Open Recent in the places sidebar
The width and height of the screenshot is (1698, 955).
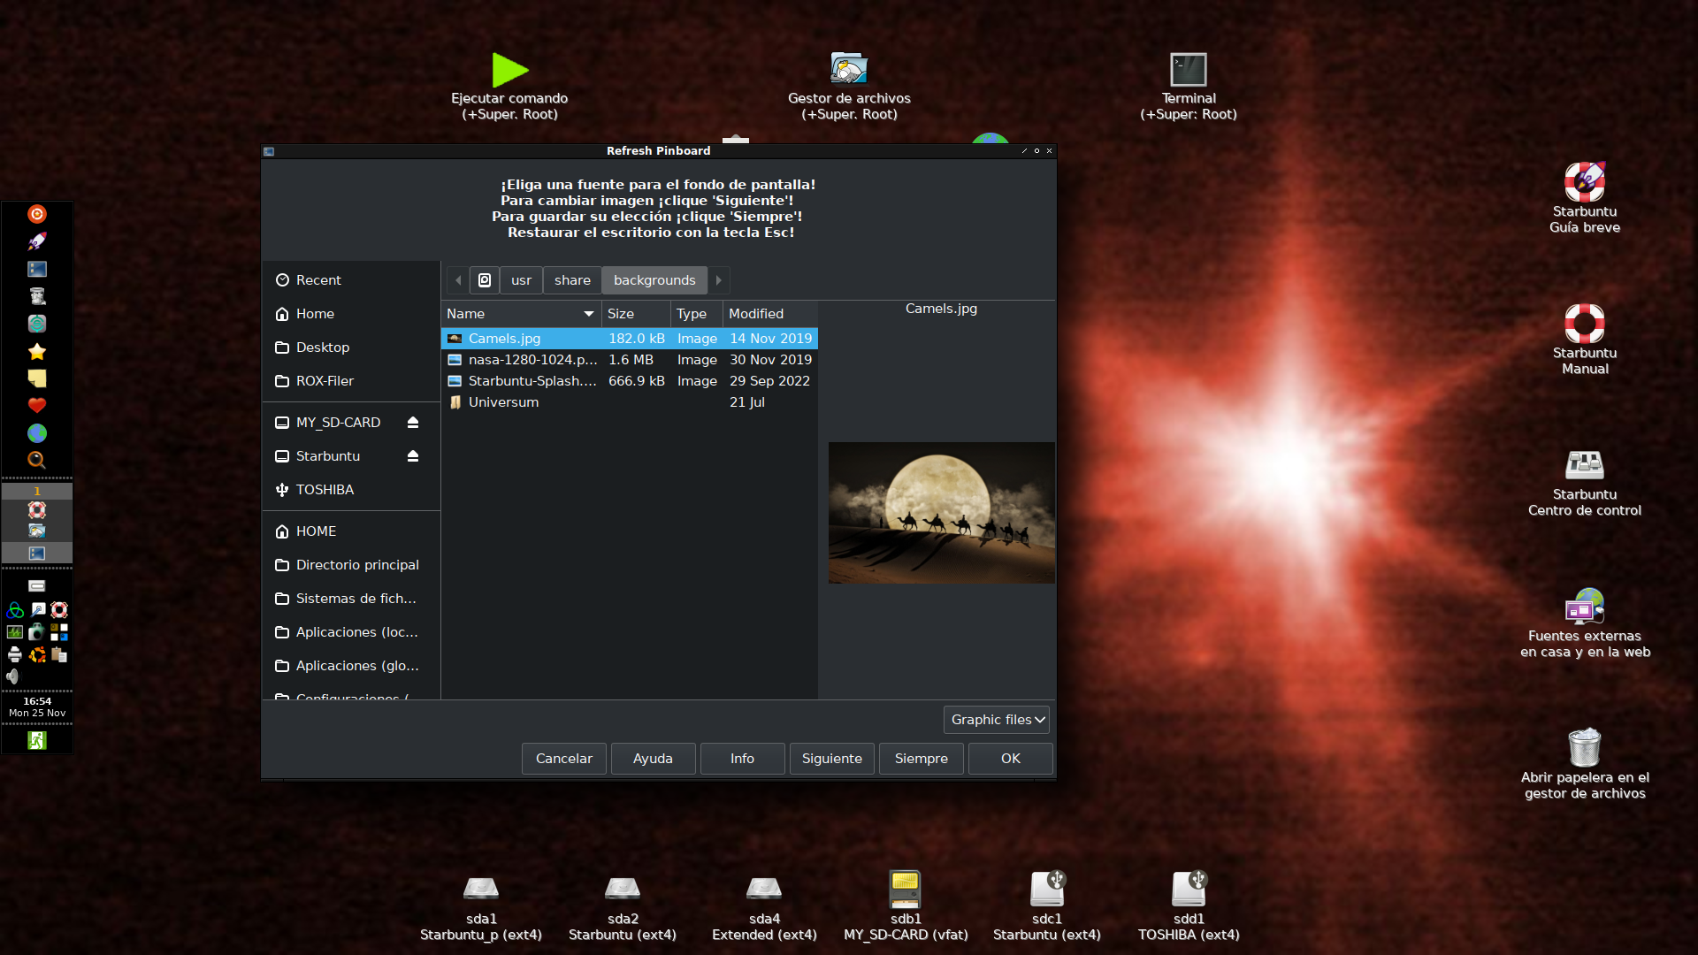(351, 280)
